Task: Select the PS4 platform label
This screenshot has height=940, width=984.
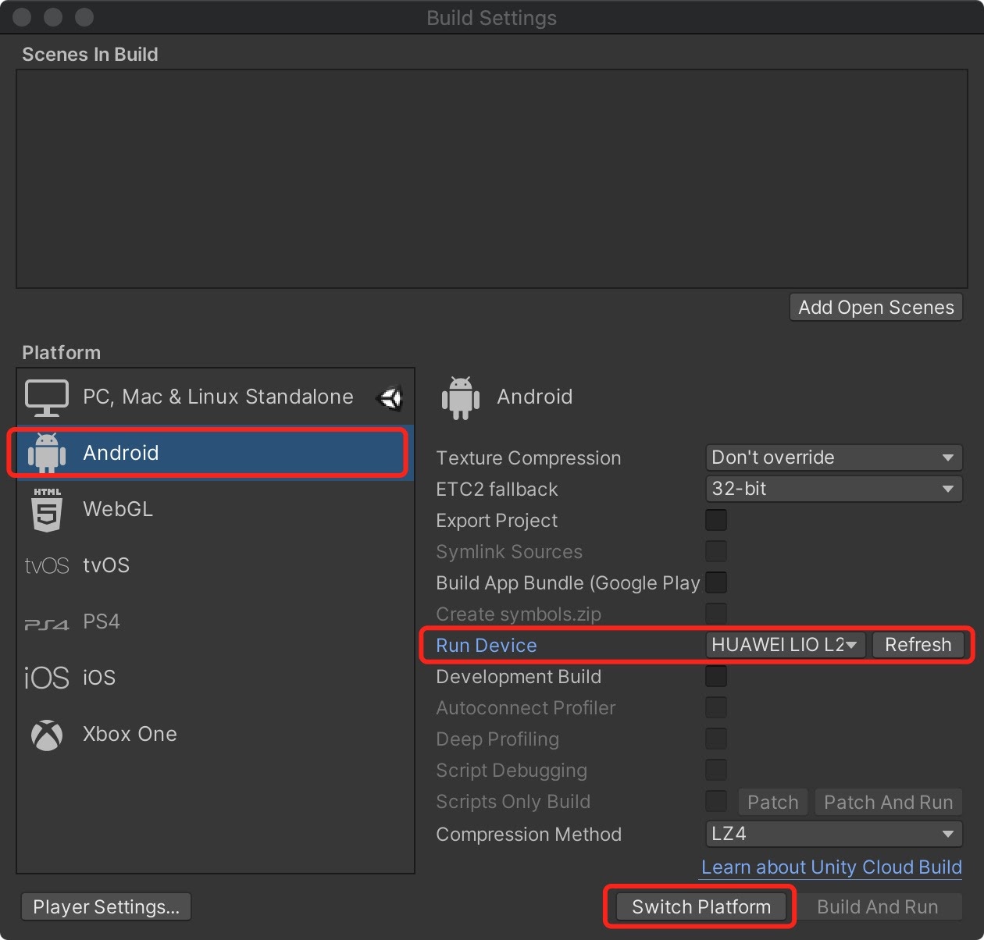Action: pos(102,621)
